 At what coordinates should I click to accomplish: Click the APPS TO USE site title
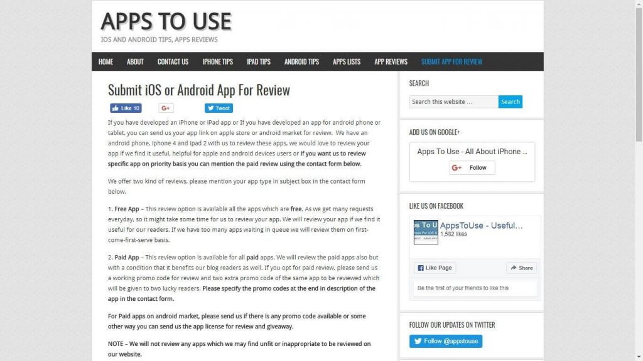pyautogui.click(x=166, y=21)
